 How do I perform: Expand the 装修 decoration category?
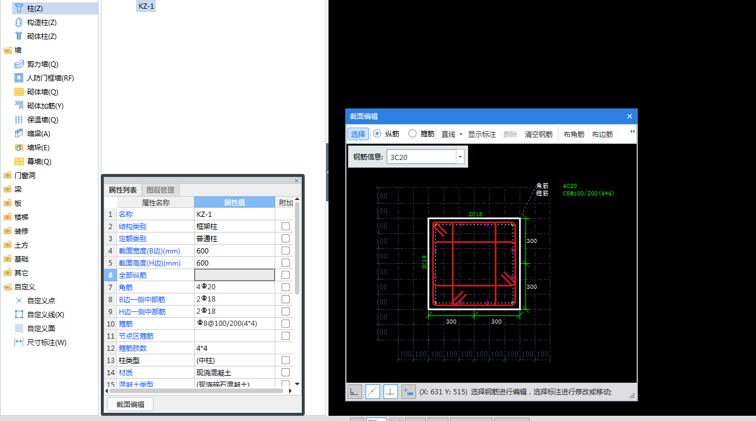pyautogui.click(x=8, y=231)
